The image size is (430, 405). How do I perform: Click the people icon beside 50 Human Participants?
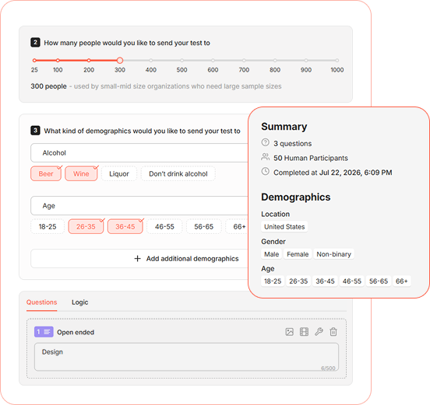click(265, 157)
